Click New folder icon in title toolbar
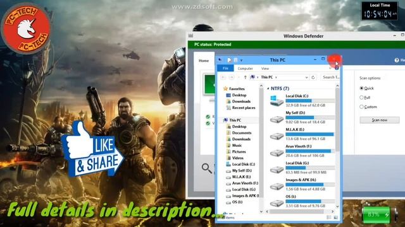Screen dimensions: 405x227 [x=235, y=60]
